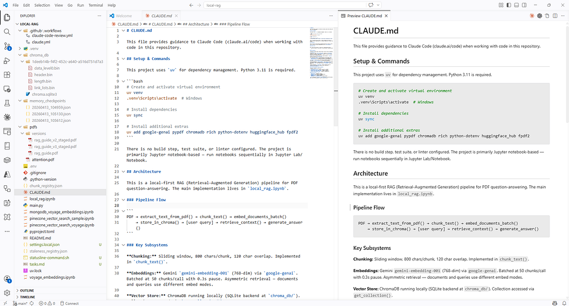Open the Claude Code starburst sidebar icon
This screenshot has height=306, width=569.
pos(7,117)
